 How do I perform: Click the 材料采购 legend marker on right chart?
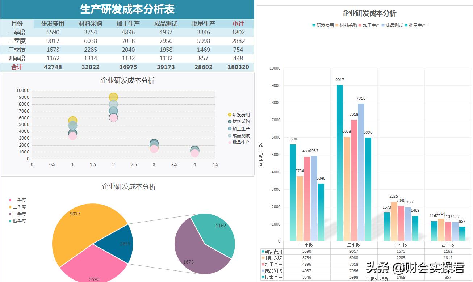click(x=336, y=25)
